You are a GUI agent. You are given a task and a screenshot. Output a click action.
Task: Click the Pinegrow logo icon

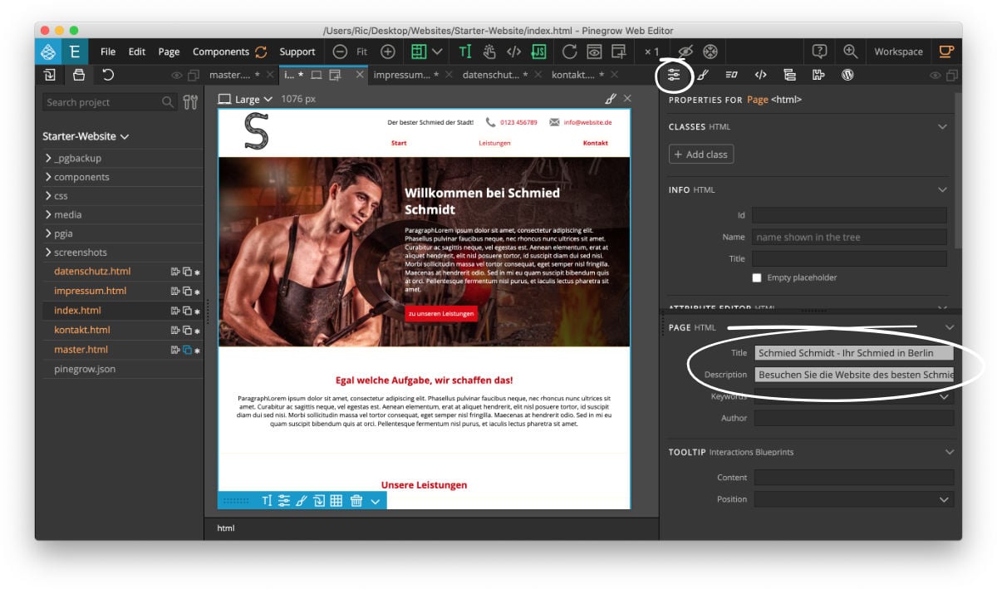pyautogui.click(x=48, y=52)
